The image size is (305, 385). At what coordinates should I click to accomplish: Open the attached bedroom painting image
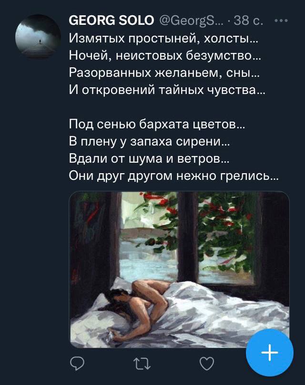pyautogui.click(x=179, y=270)
